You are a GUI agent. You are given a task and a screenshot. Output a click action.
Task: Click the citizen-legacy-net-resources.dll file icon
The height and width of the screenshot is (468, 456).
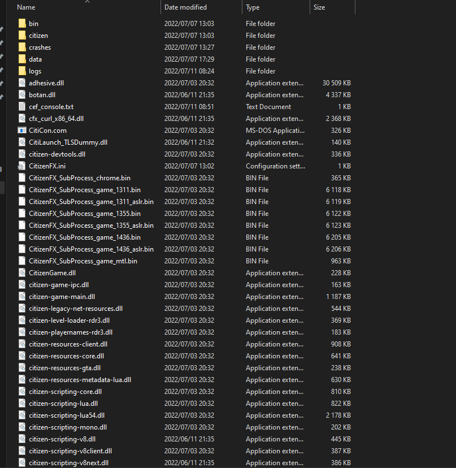pos(22,308)
